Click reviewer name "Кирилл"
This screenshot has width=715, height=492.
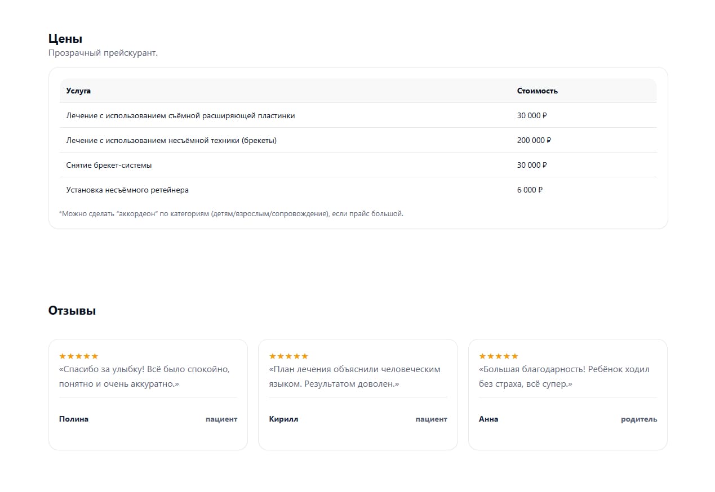283,419
